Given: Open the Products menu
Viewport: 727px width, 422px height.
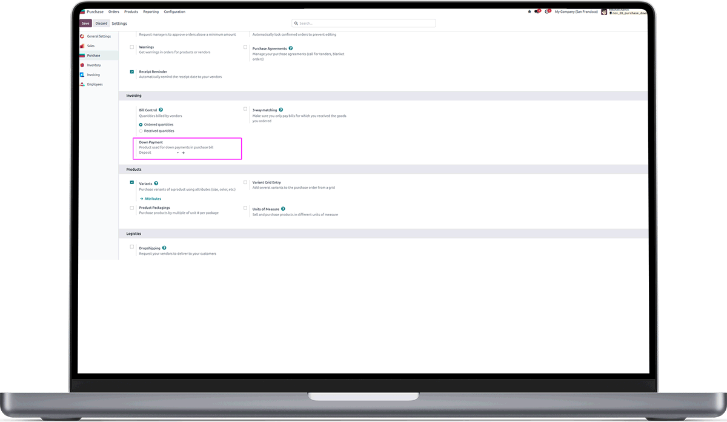Looking at the screenshot, I should (131, 12).
